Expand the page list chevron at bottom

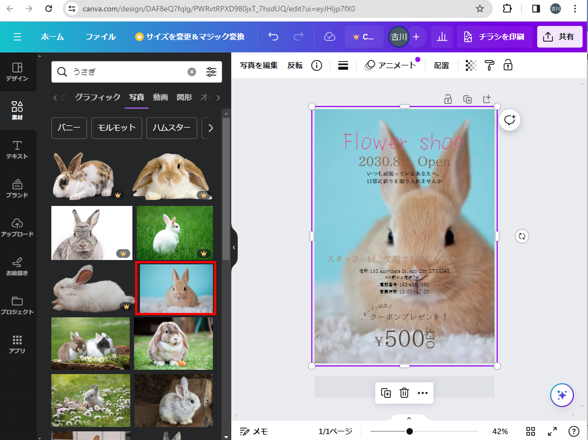(x=409, y=418)
